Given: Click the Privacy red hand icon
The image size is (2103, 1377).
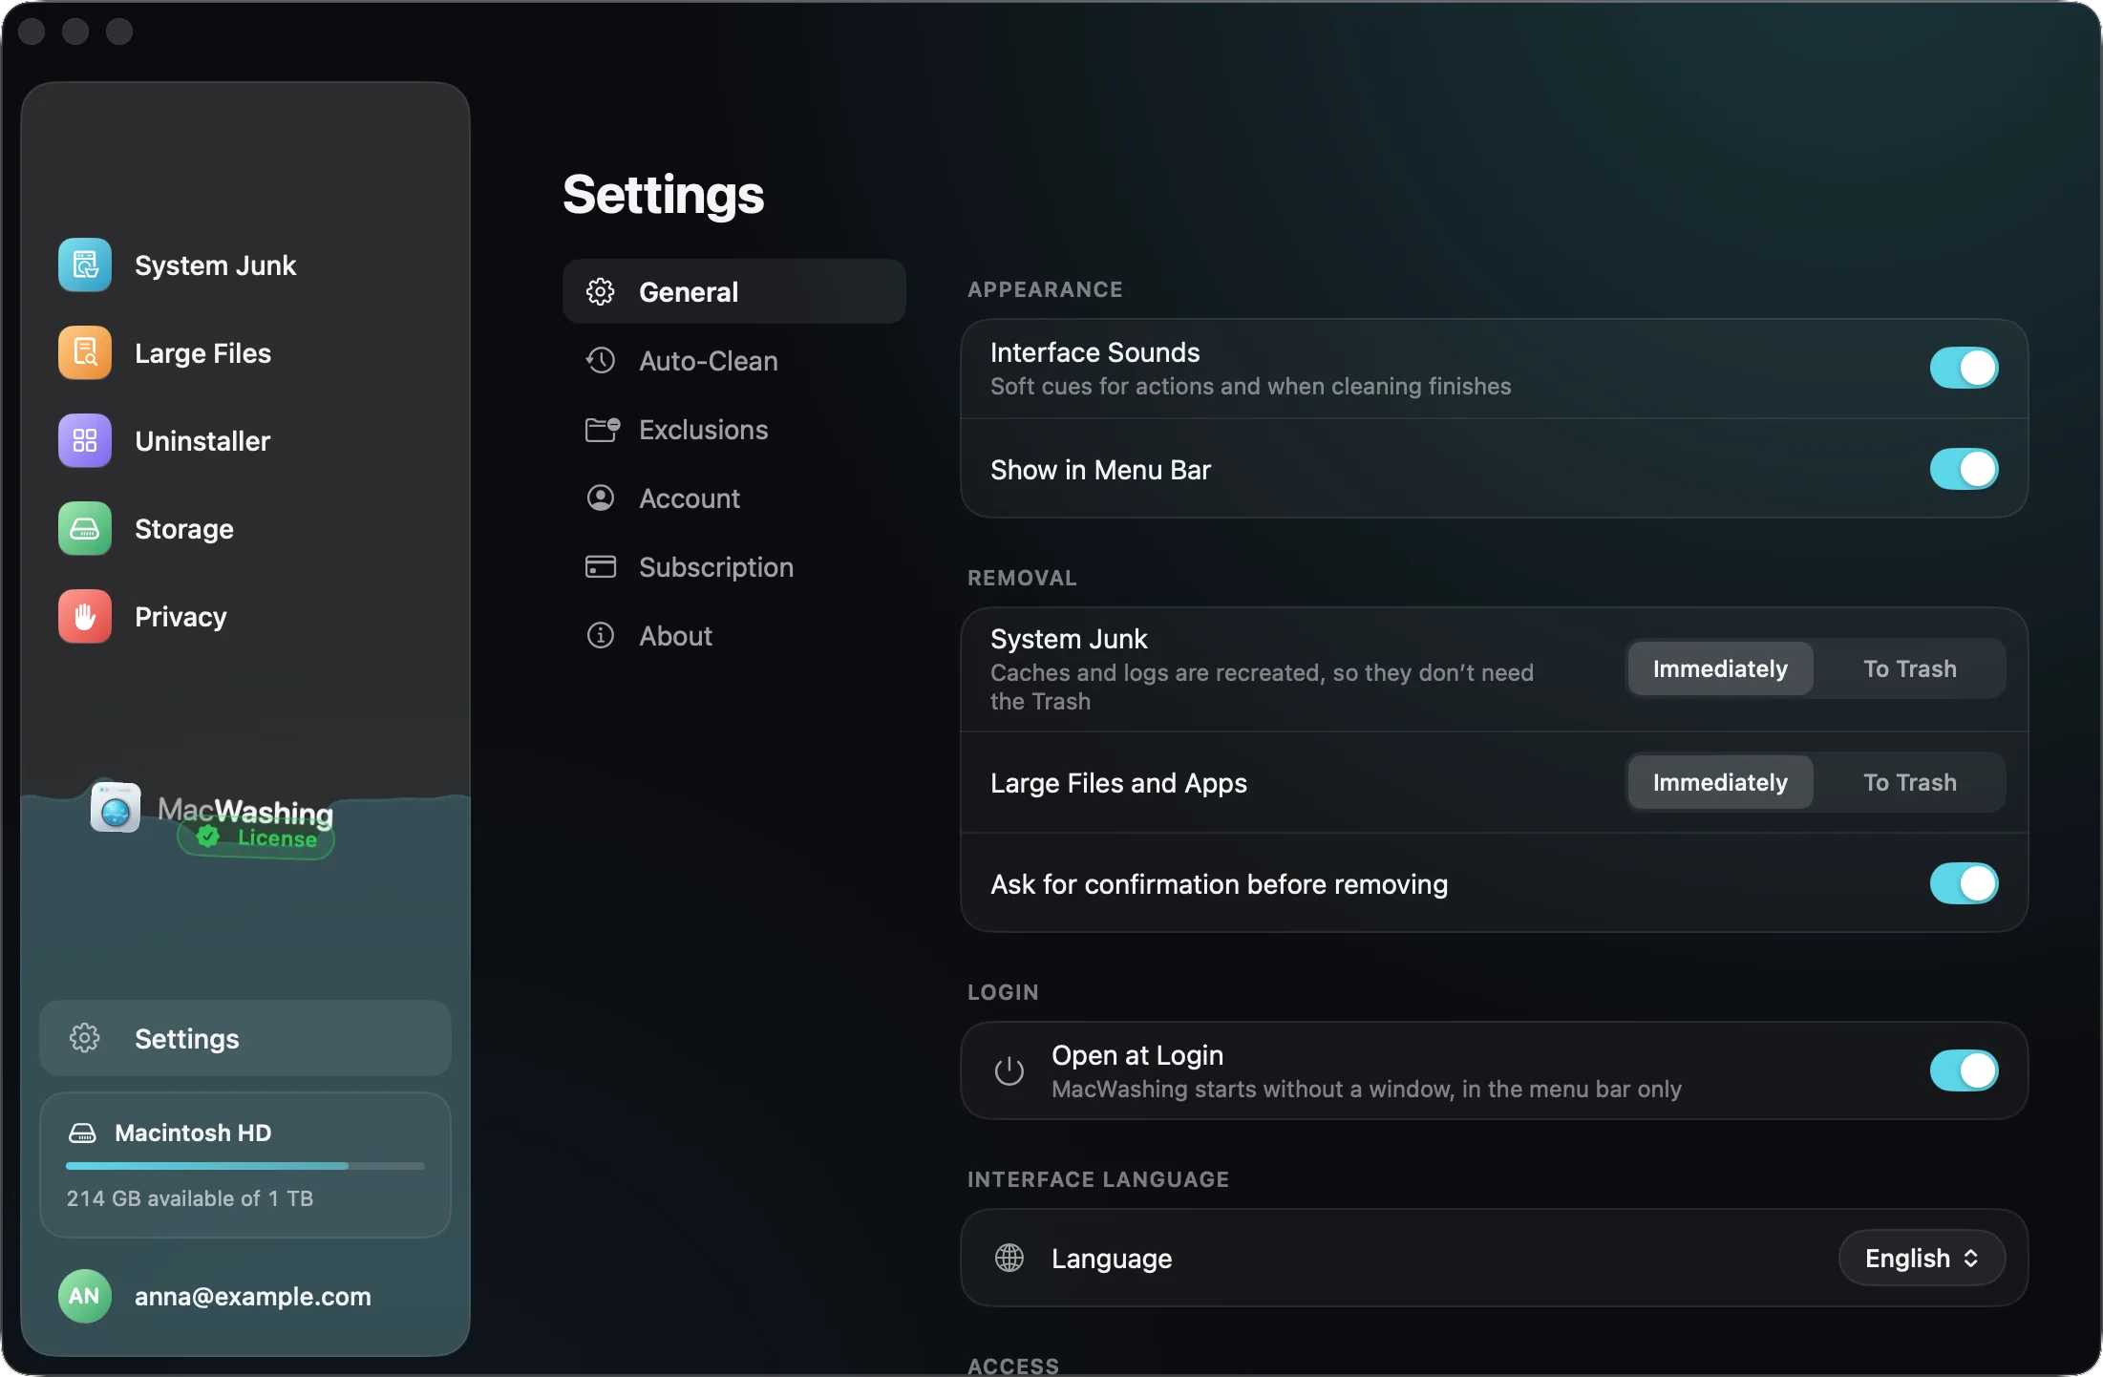Looking at the screenshot, I should tap(85, 617).
